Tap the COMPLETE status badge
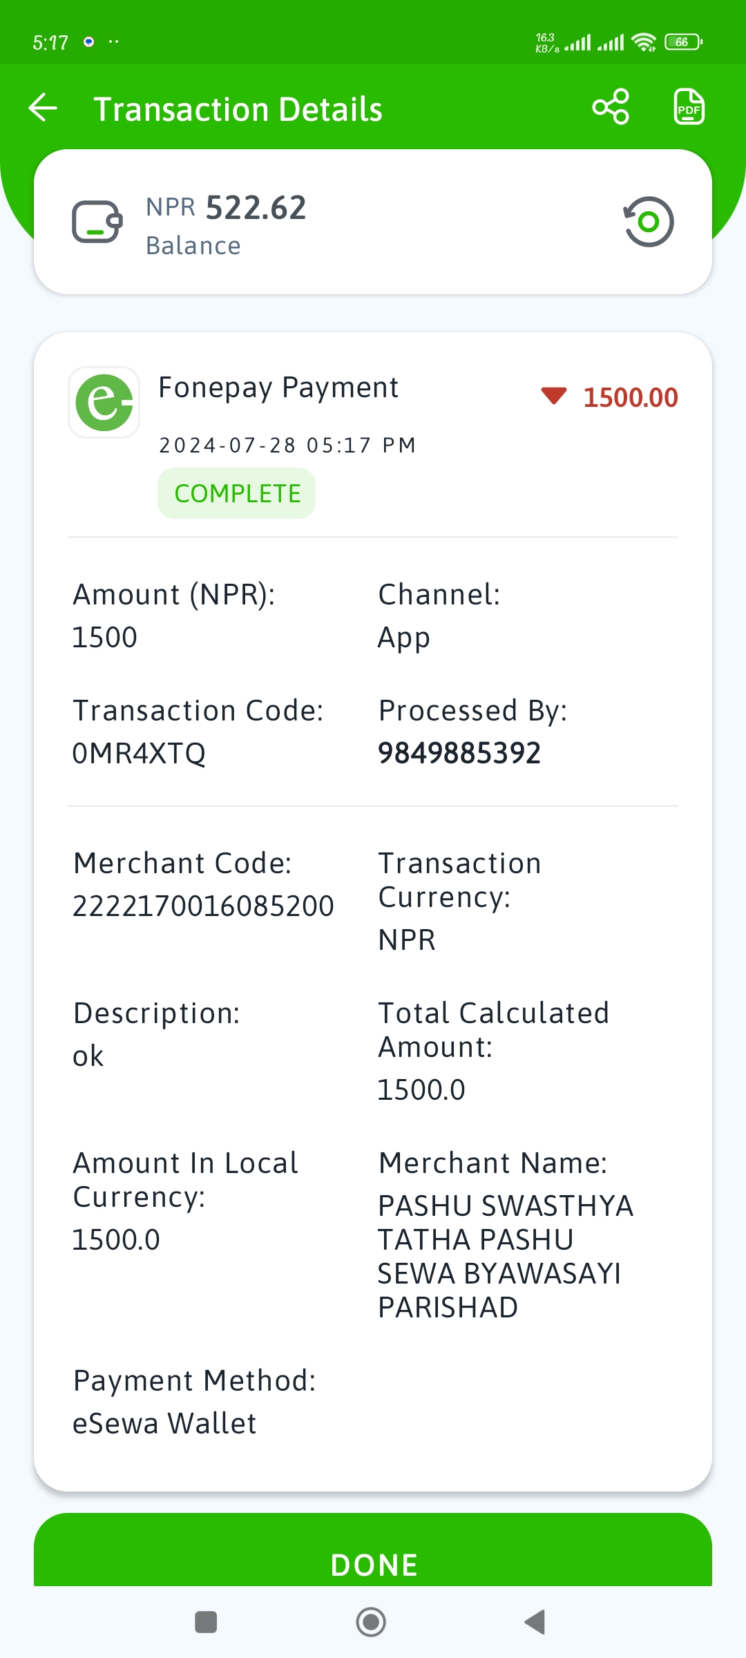Viewport: 746px width, 1658px height. [x=237, y=493]
